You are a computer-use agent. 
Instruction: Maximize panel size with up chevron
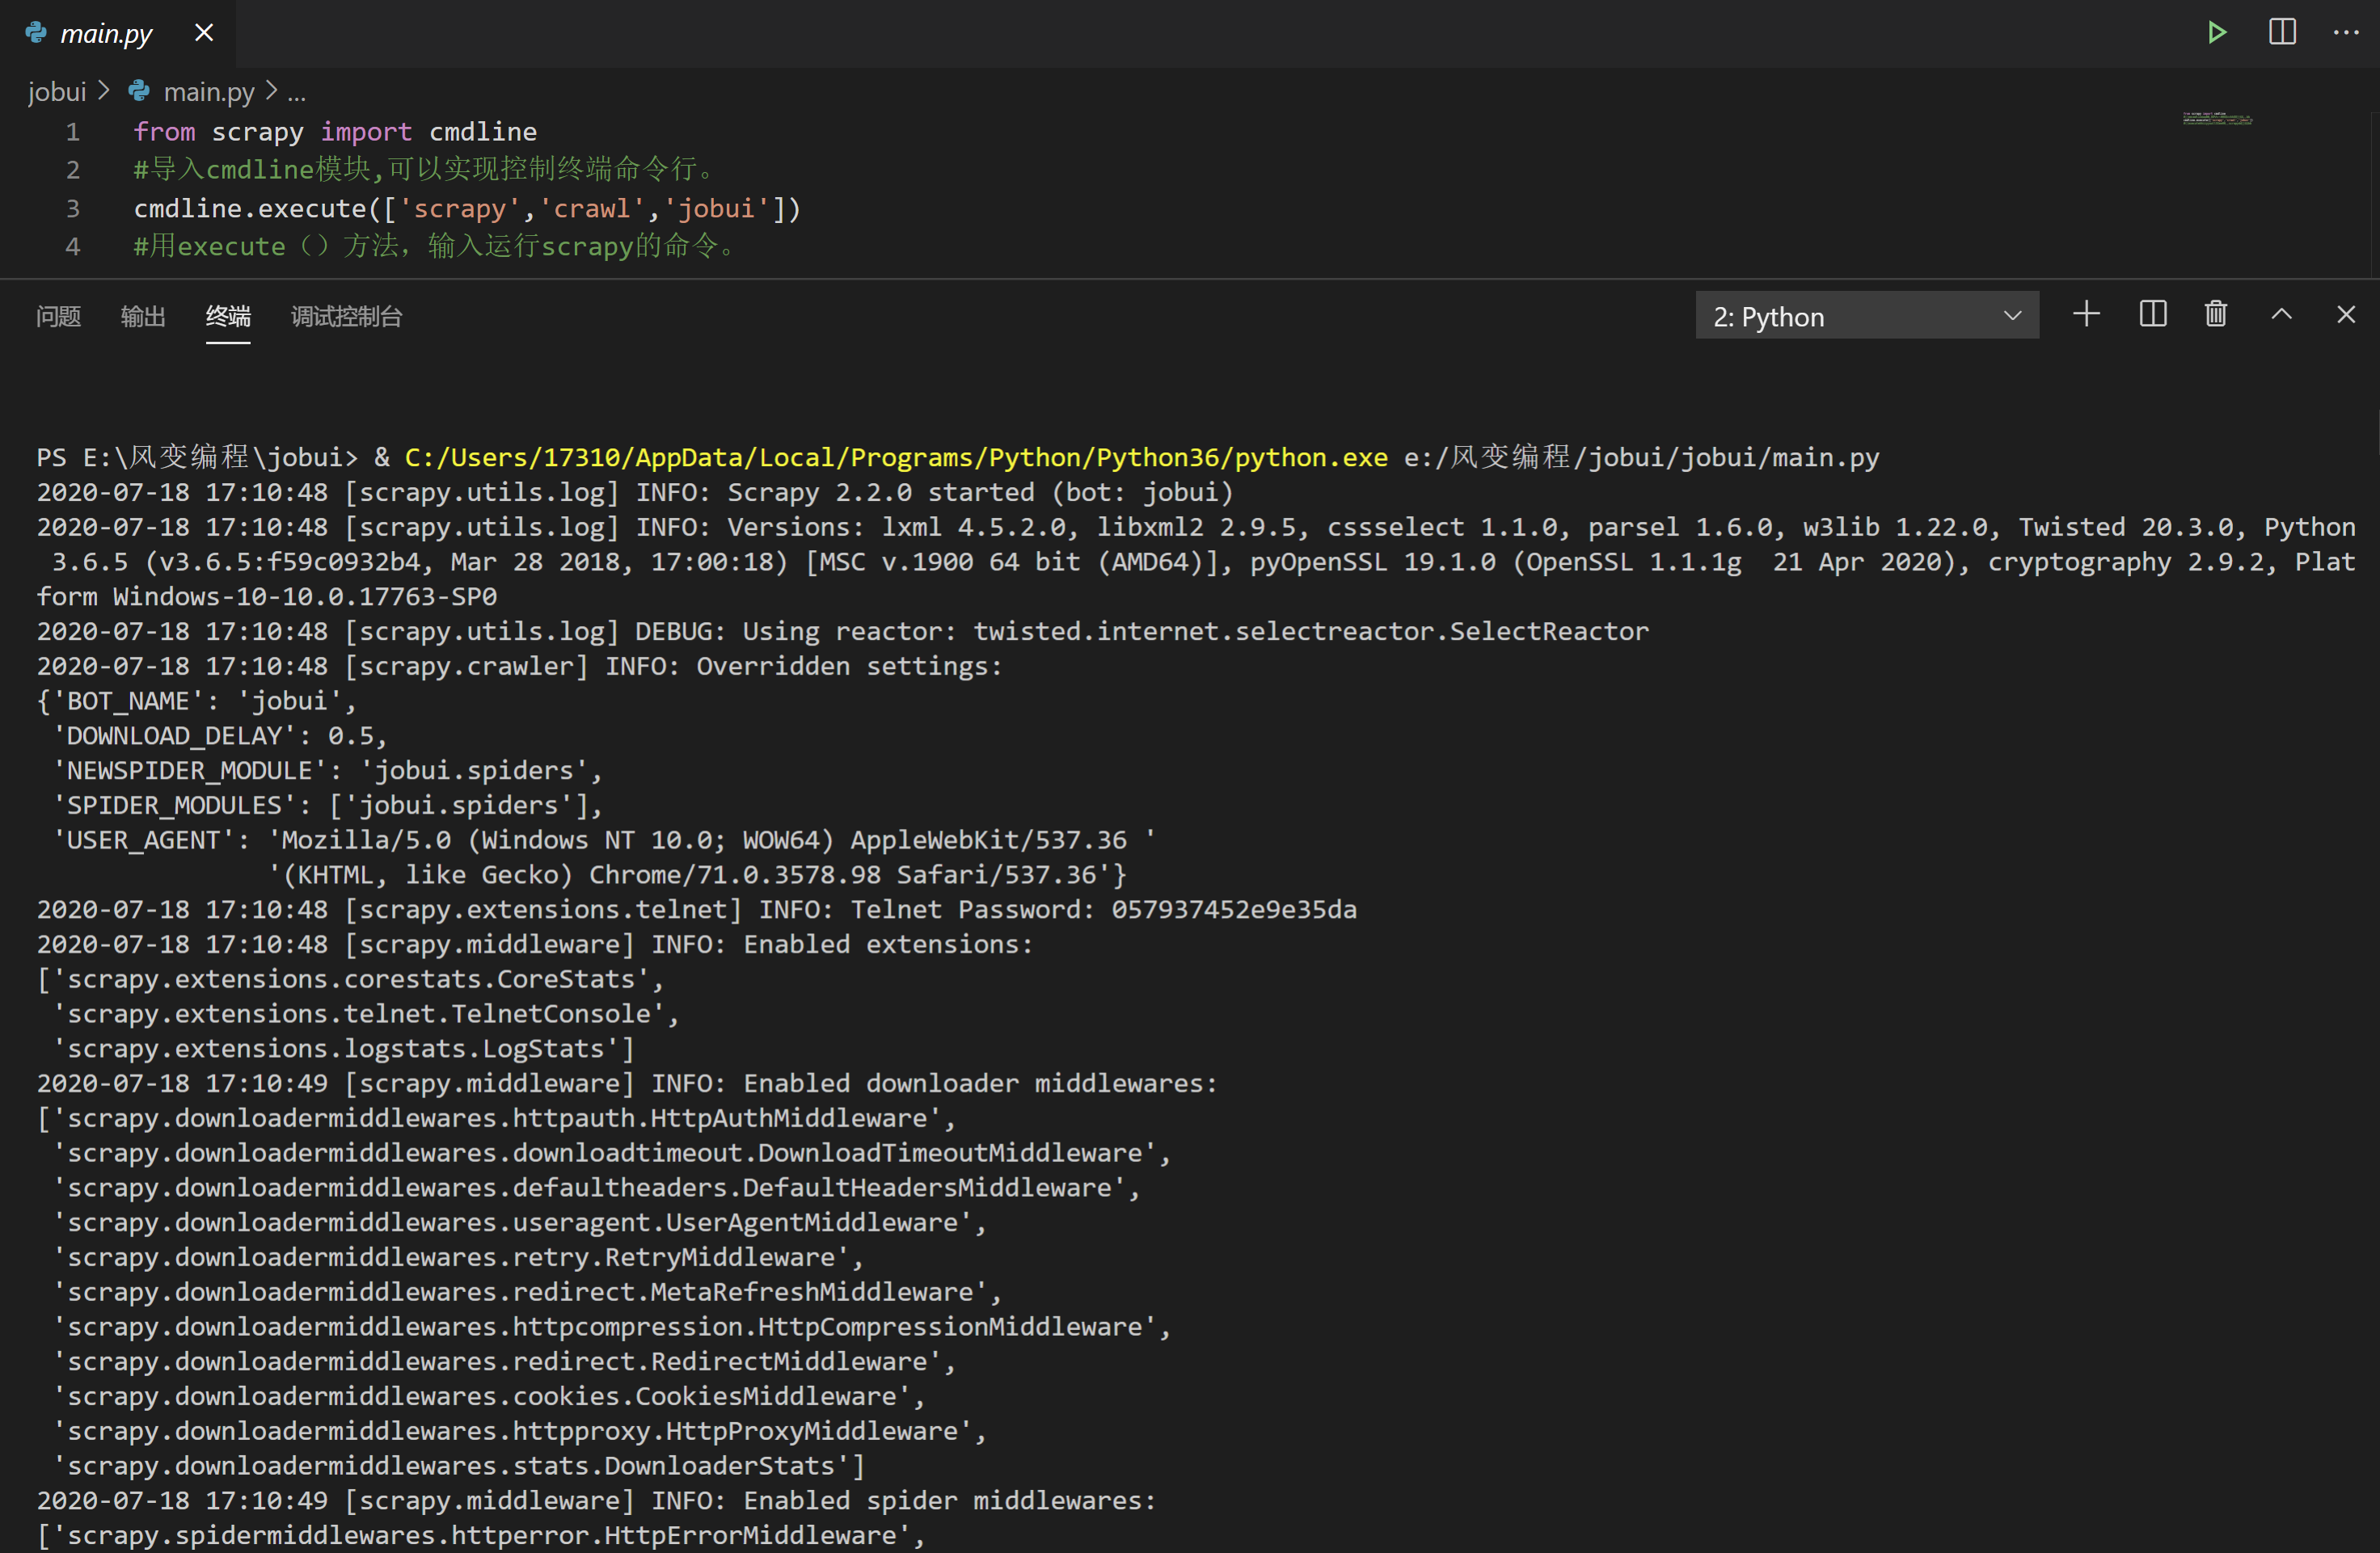click(x=2281, y=315)
